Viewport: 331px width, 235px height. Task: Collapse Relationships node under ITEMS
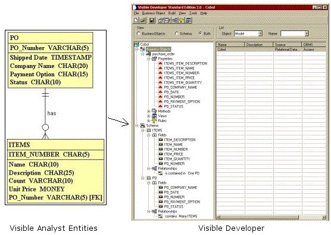coord(148,169)
